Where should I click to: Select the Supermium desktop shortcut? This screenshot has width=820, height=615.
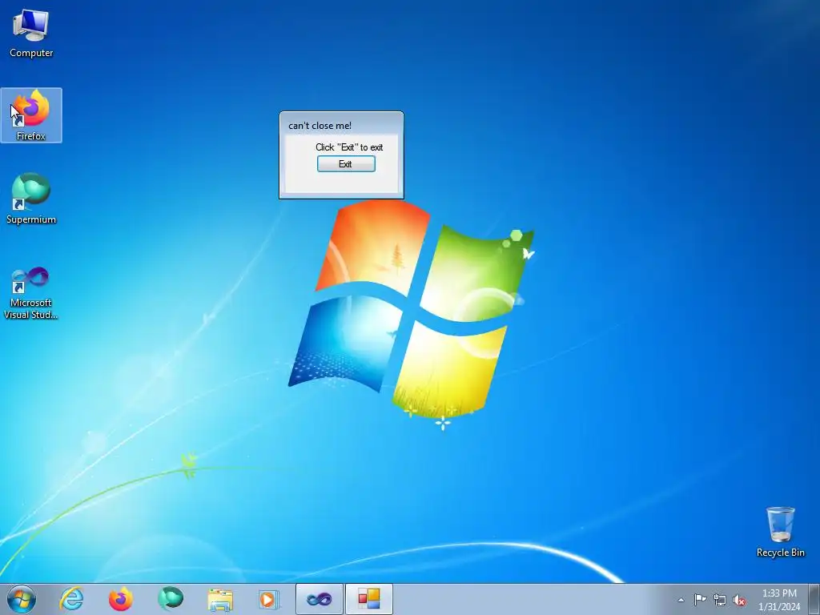pyautogui.click(x=31, y=199)
